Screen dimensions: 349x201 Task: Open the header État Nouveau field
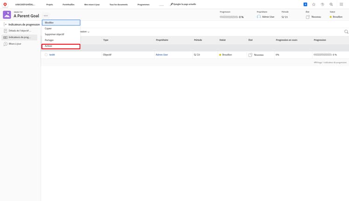coord(313,17)
